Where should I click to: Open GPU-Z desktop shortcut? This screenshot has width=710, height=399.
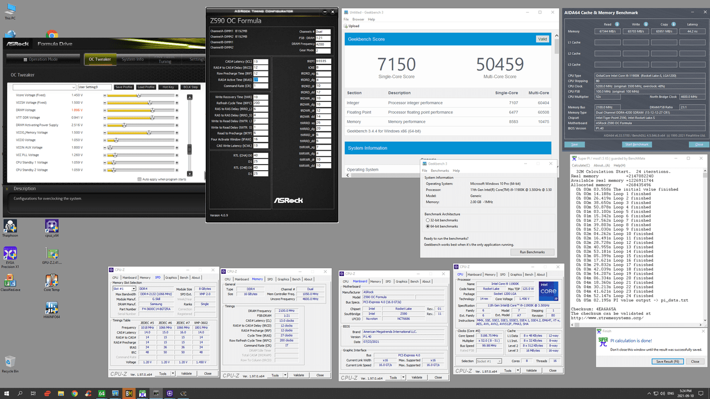tap(51, 257)
